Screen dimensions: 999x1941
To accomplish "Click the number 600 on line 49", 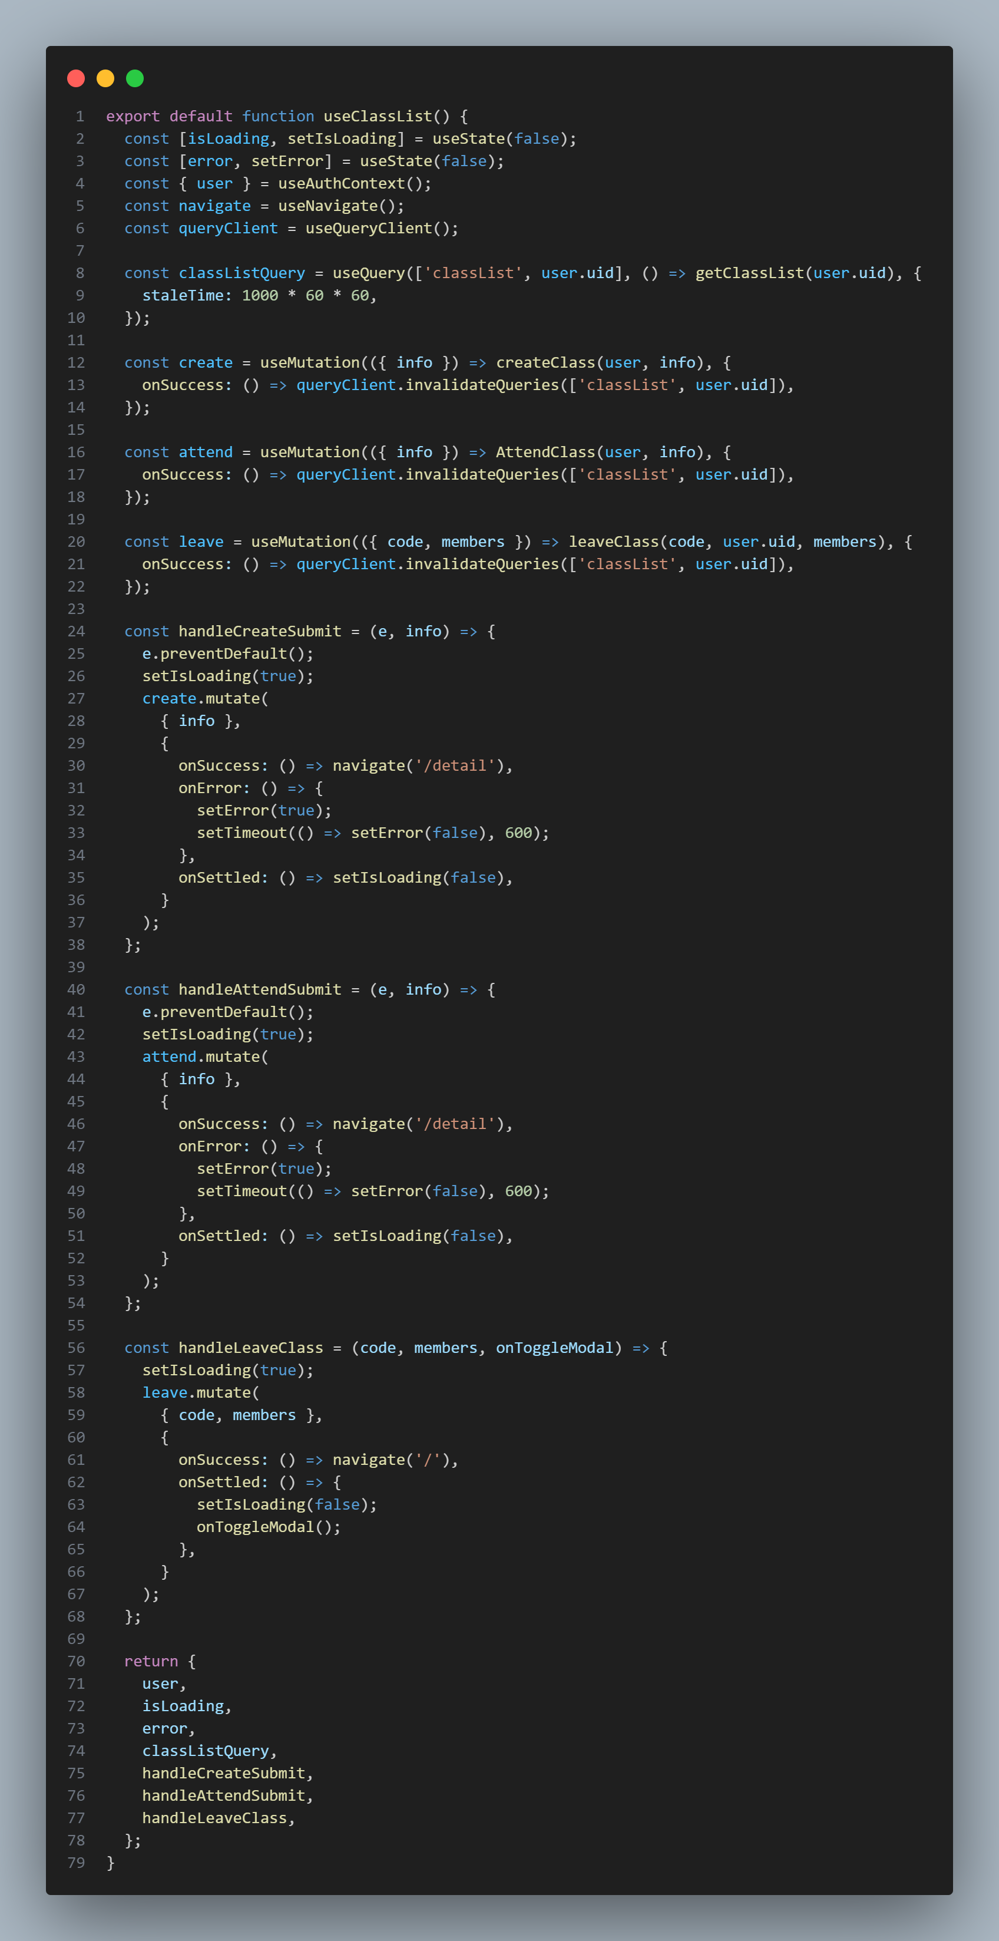I will pyautogui.click(x=518, y=1191).
